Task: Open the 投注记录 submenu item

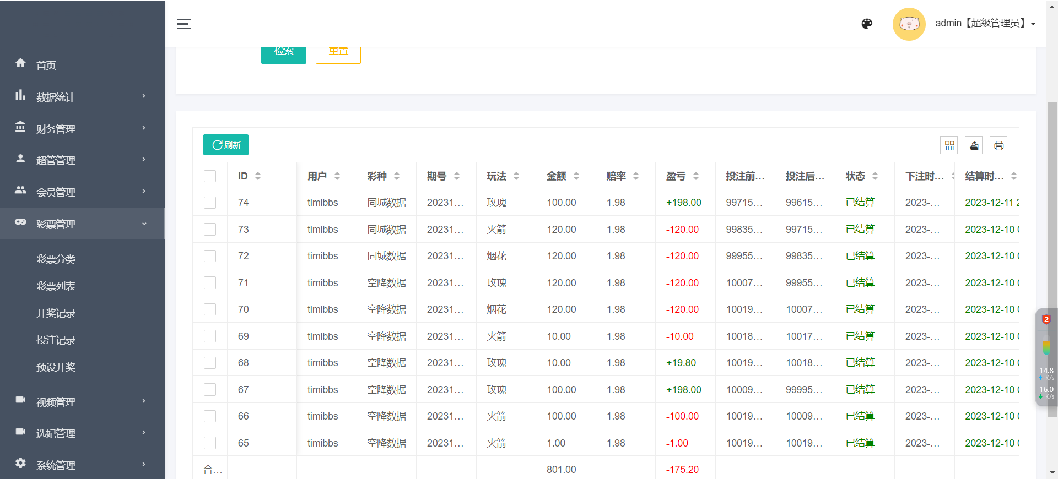Action: click(x=56, y=340)
